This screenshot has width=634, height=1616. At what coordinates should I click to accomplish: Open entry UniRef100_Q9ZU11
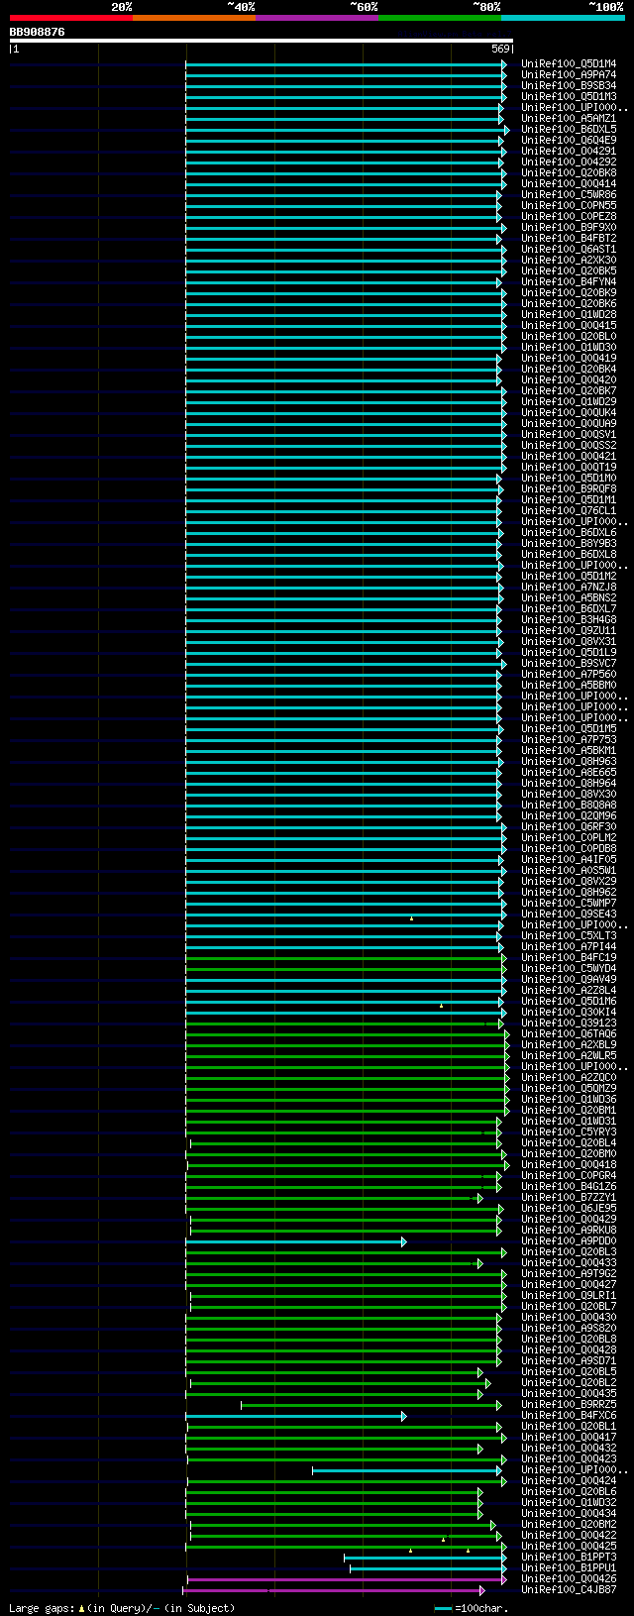569,631
